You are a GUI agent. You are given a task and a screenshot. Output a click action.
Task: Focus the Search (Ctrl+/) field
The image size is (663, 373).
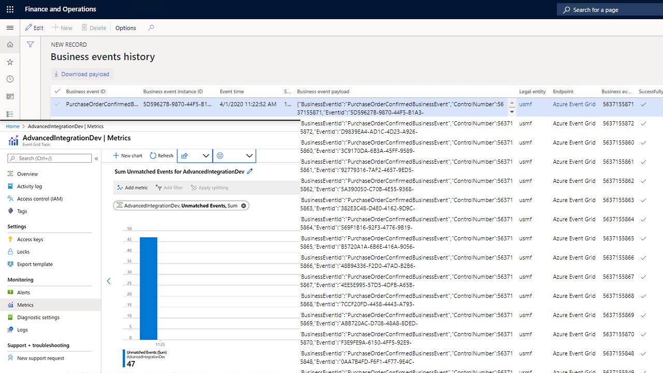50,159
